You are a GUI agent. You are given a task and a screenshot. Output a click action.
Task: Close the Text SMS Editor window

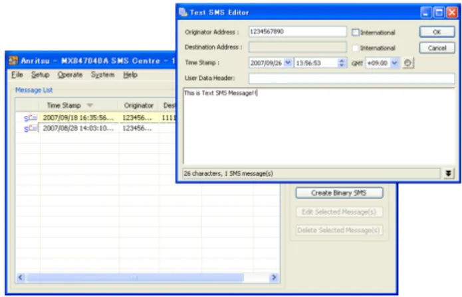point(451,13)
